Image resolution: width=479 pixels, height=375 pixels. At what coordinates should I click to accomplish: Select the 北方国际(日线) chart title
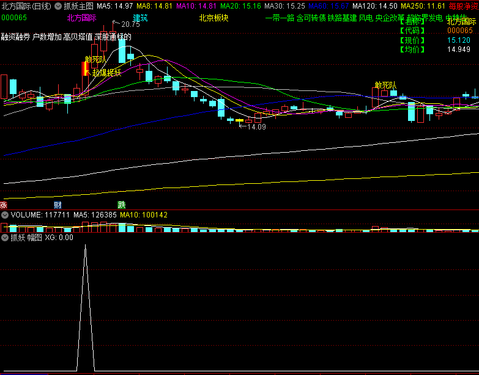pos(26,5)
